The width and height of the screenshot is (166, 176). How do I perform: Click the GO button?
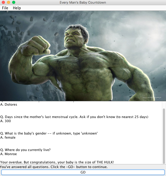point(83,172)
